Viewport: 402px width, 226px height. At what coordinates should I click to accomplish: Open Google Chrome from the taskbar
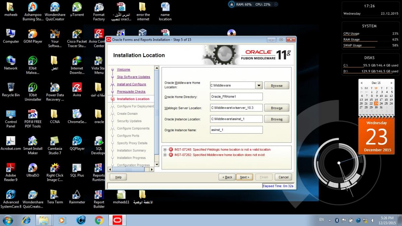pos(99,220)
